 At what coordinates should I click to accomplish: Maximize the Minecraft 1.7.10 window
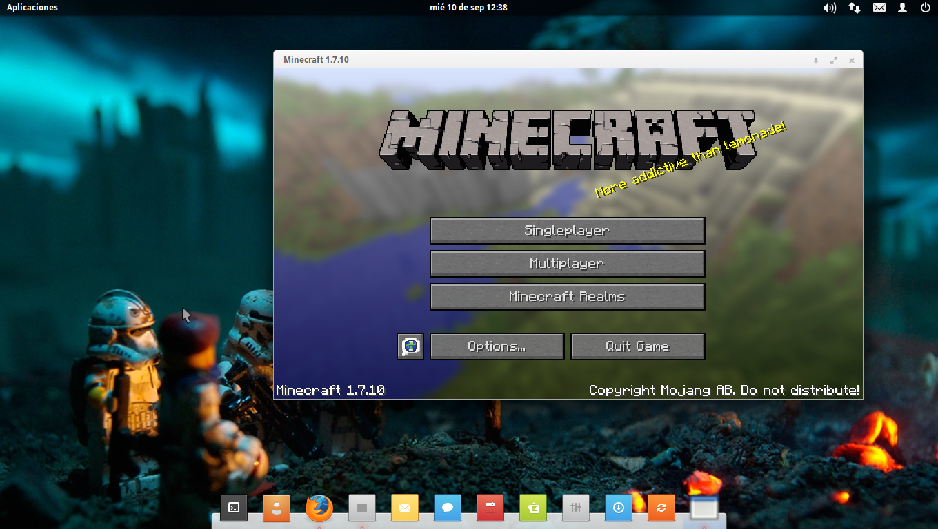(x=834, y=61)
